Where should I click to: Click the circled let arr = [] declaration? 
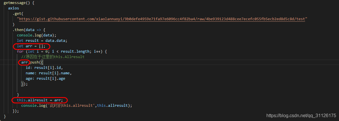pyautogui.click(x=31, y=46)
